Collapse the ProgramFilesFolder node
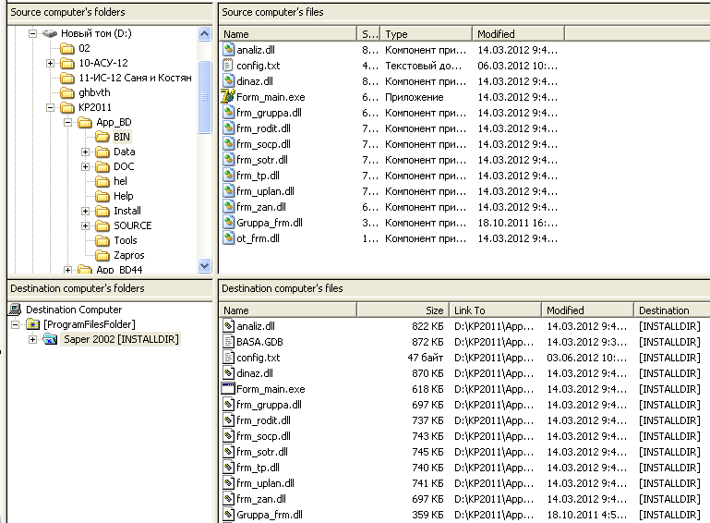Screen dimensions: 710x523 16,324
